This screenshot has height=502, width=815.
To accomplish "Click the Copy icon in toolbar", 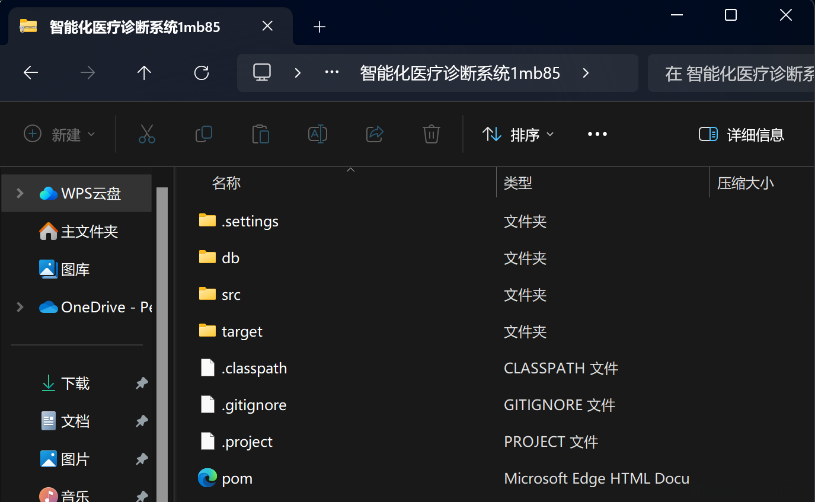I will [x=203, y=135].
